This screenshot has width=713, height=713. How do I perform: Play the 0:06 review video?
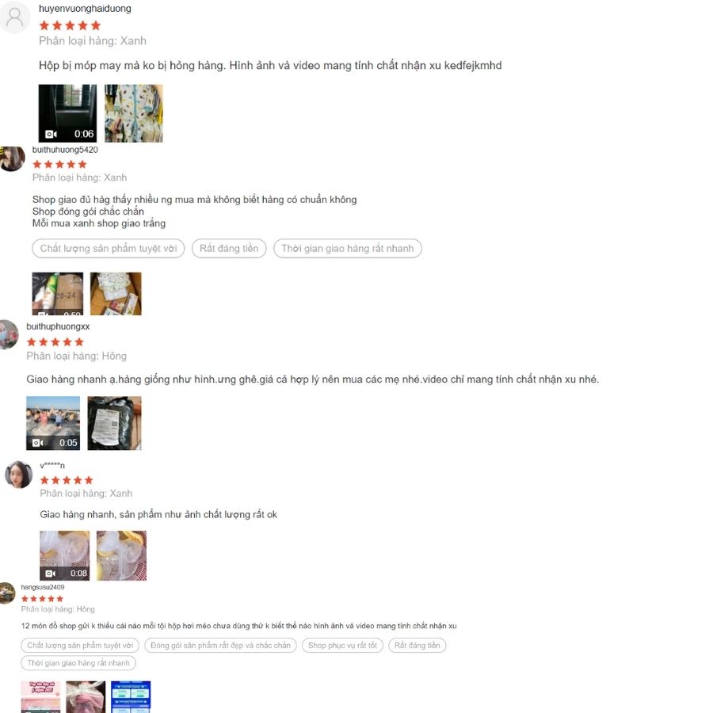67,113
